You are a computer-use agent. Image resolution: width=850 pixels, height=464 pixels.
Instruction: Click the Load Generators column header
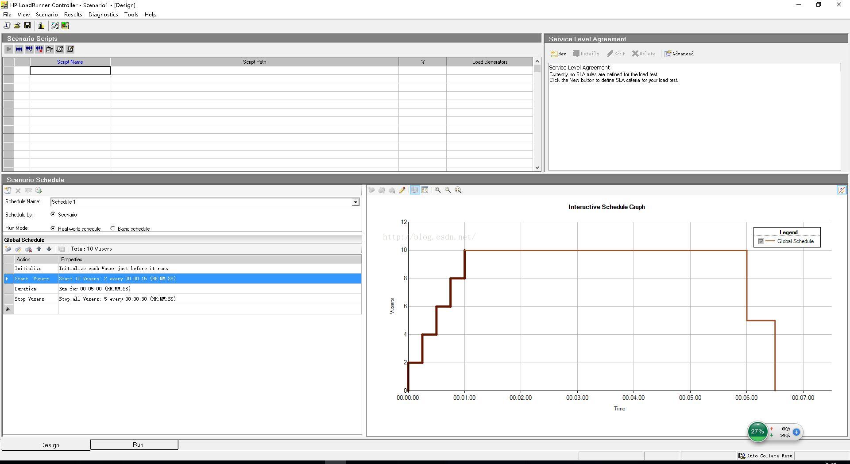coord(490,62)
